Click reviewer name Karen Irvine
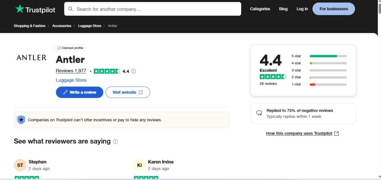The height and width of the screenshot is (180, 381). [x=161, y=162]
